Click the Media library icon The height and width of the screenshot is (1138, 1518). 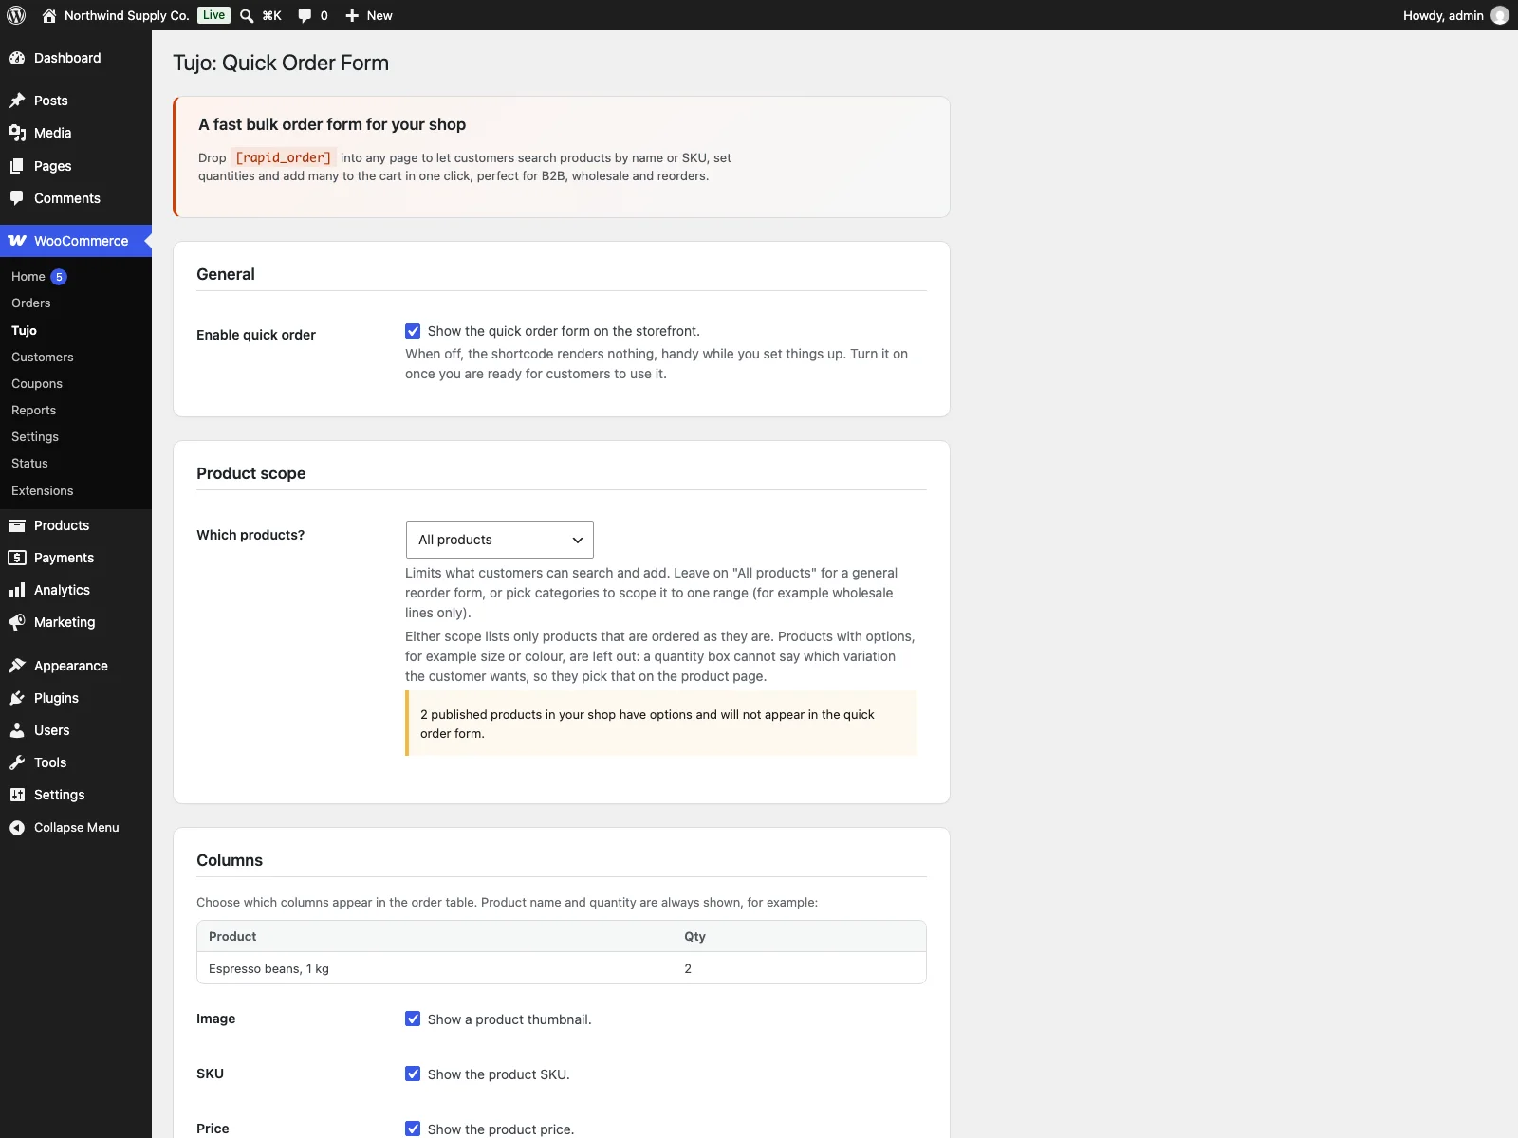17,133
